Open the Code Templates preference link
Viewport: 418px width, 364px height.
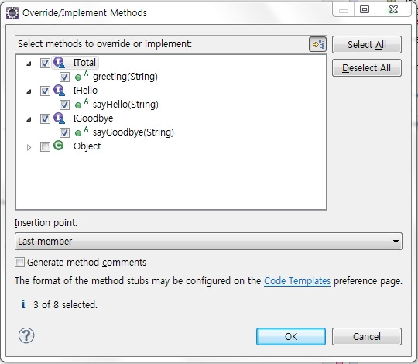(x=297, y=281)
